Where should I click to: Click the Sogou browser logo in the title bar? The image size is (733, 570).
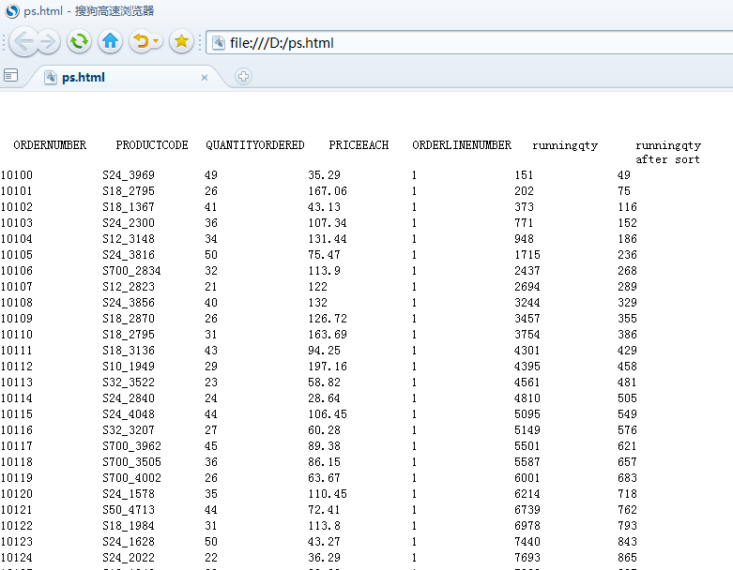coord(11,10)
